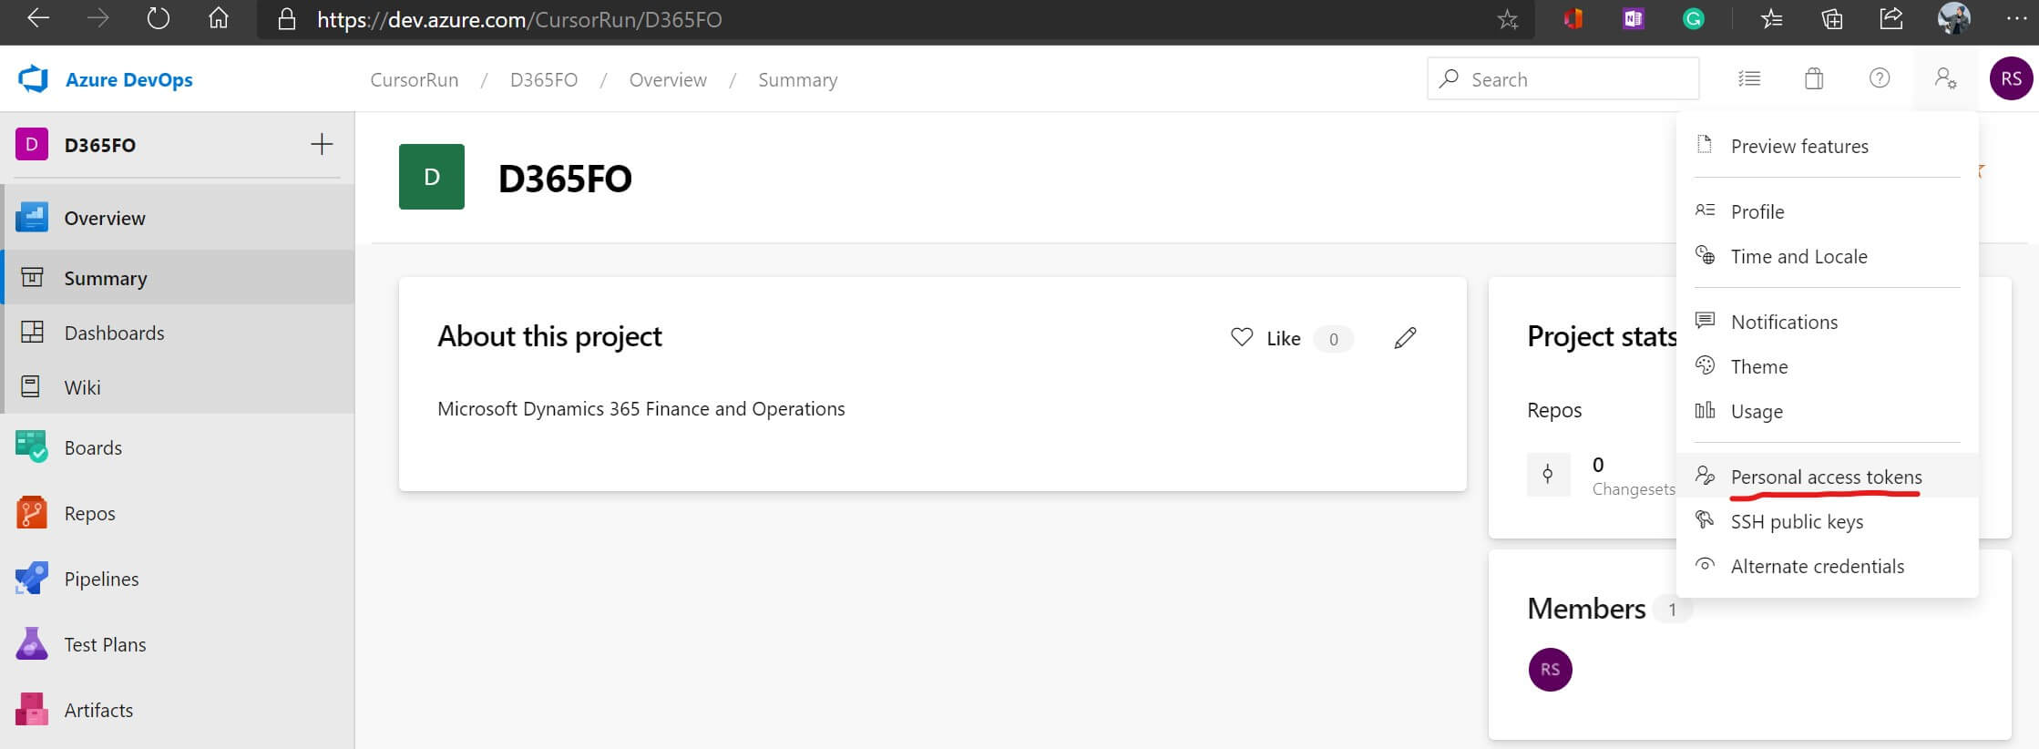Open browser Collections icon
Image resolution: width=2039 pixels, height=749 pixels.
pyautogui.click(x=1832, y=18)
